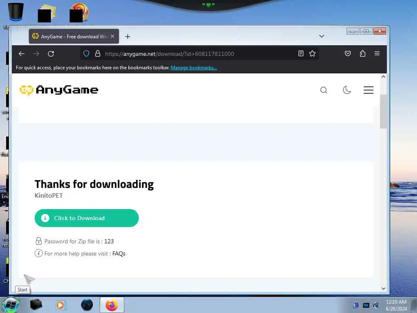Open the tracking protection shield icon
Viewport: 417px width, 313px height.
point(86,54)
